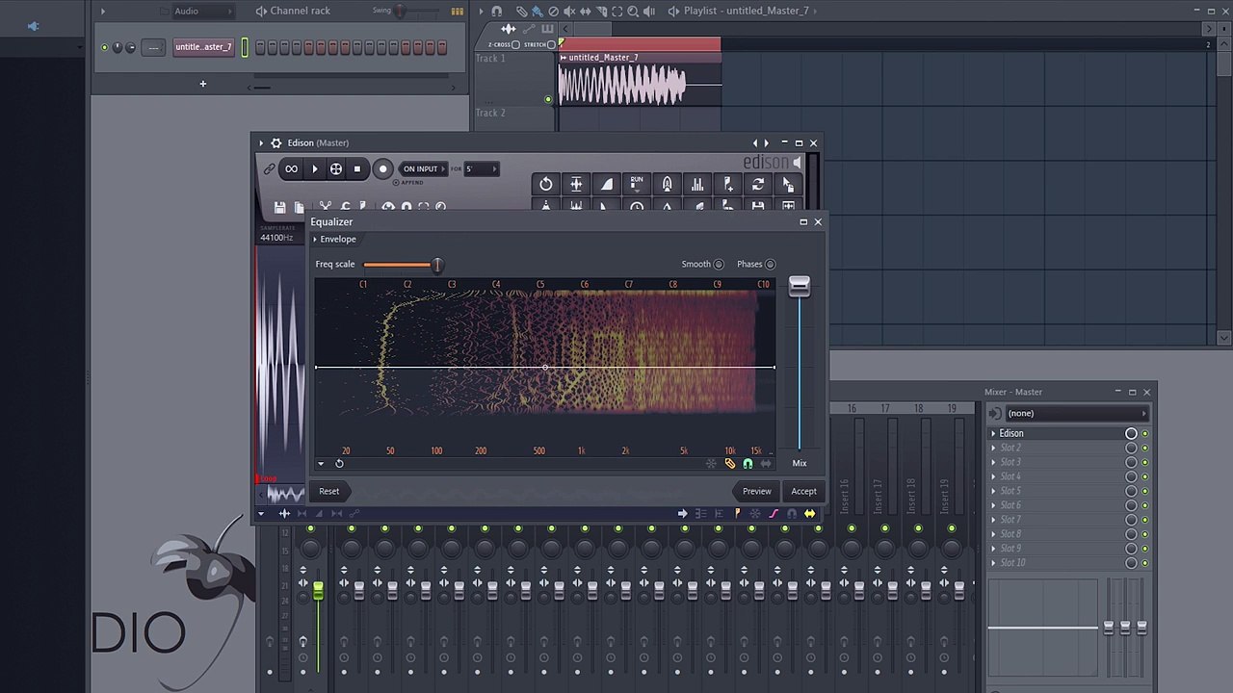
Task: Open the Edison plugin settings gear
Action: [x=276, y=143]
